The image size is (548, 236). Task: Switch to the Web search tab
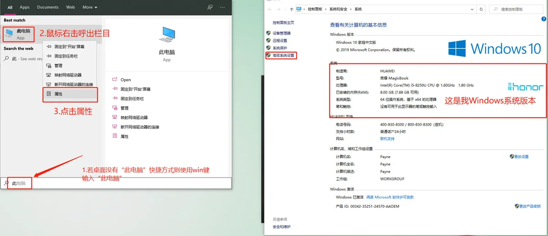[x=70, y=7]
